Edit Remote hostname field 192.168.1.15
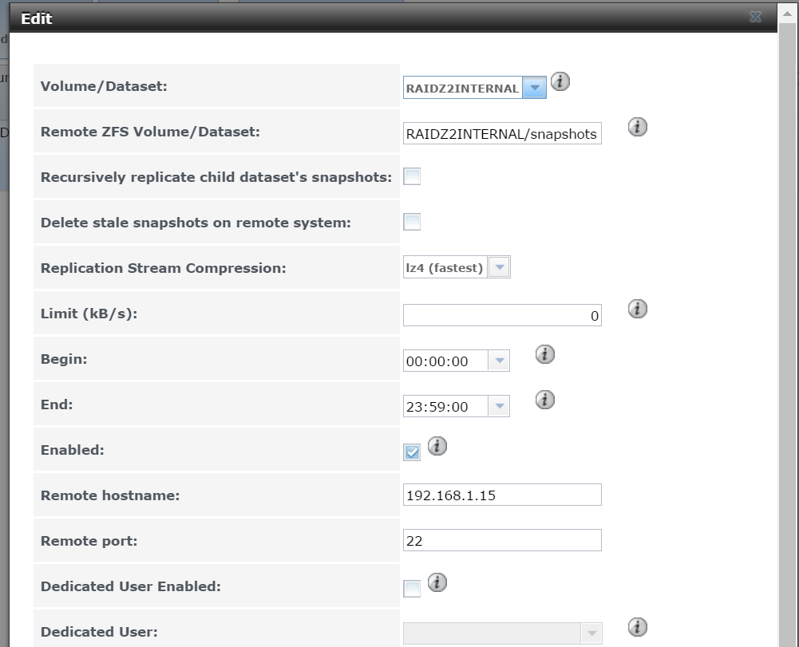 pos(502,495)
